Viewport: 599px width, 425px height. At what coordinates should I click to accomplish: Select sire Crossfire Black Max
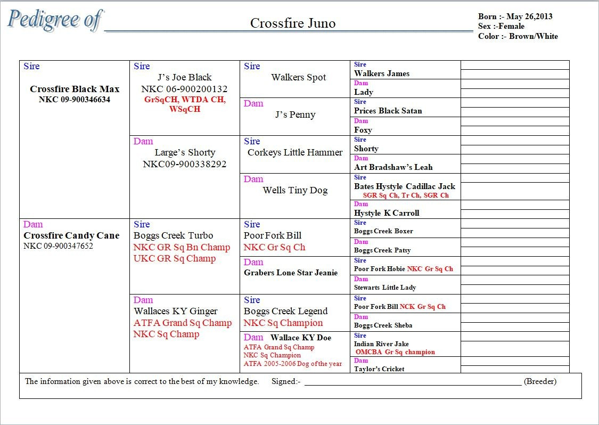pyautogui.click(x=75, y=89)
